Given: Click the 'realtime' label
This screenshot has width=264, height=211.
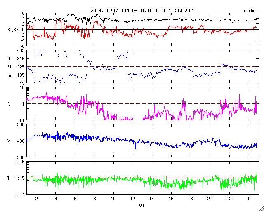Looking at the screenshot, I should pos(251,11).
